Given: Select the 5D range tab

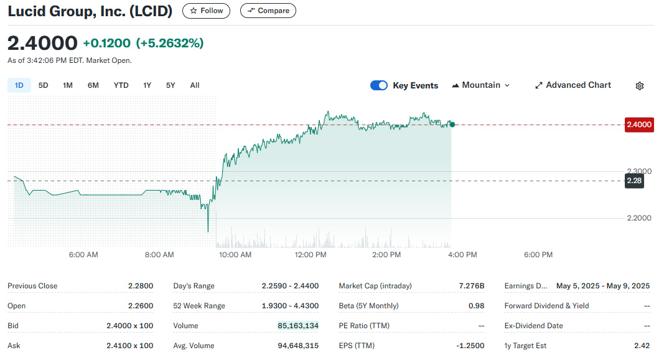Looking at the screenshot, I should [x=43, y=85].
